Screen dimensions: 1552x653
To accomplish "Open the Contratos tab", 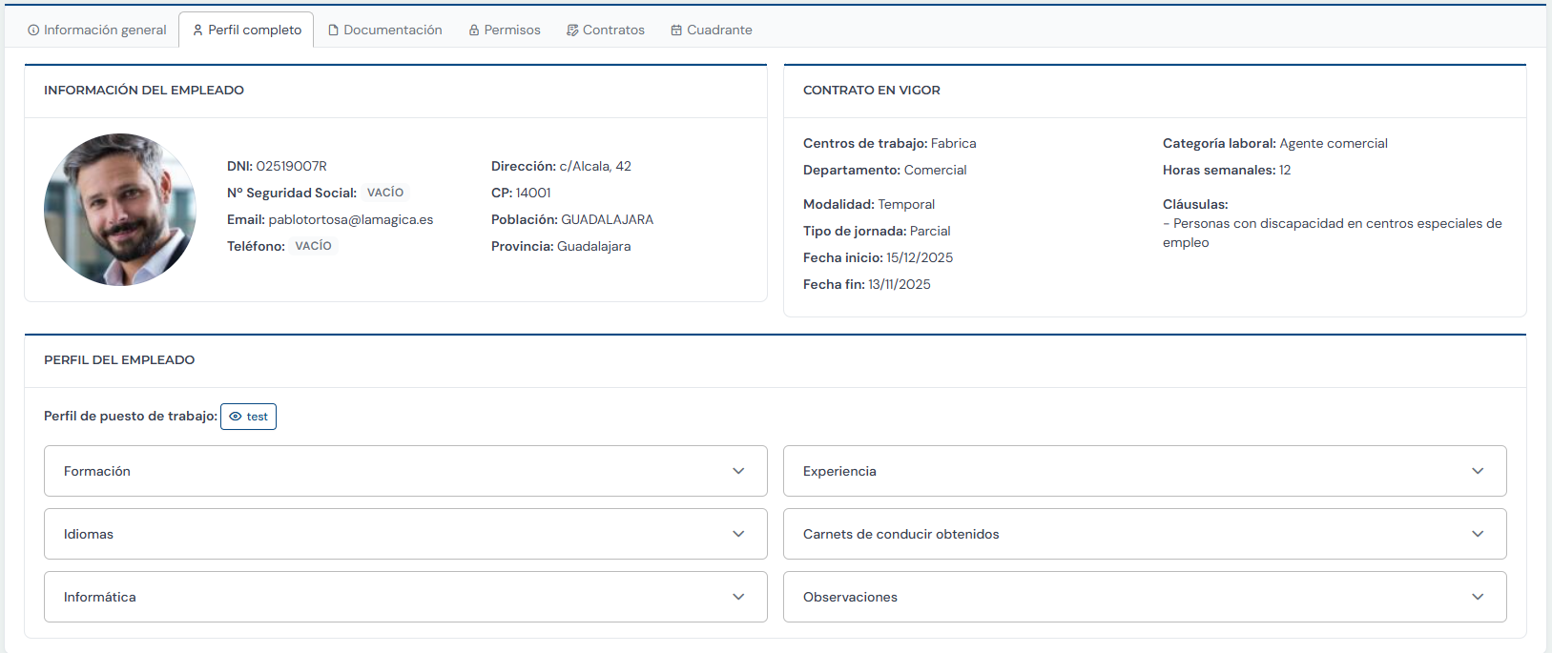I will coord(606,31).
